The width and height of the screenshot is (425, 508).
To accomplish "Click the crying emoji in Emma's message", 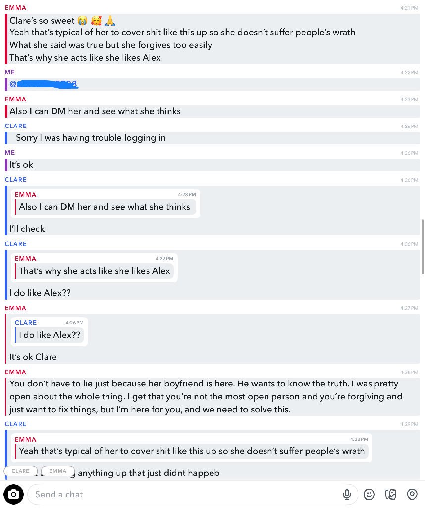I will (x=83, y=21).
